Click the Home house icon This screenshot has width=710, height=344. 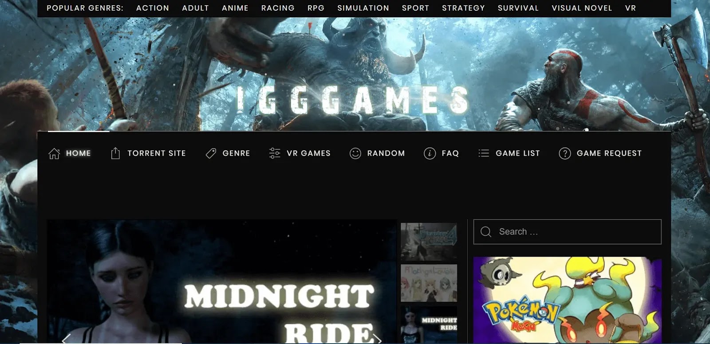pyautogui.click(x=54, y=153)
